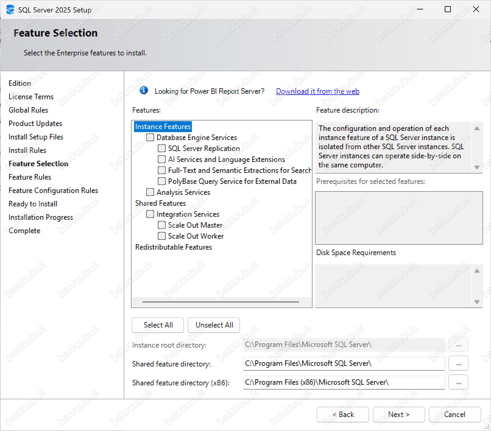
Task: Select the Instance Features tree node
Action: pyautogui.click(x=163, y=127)
